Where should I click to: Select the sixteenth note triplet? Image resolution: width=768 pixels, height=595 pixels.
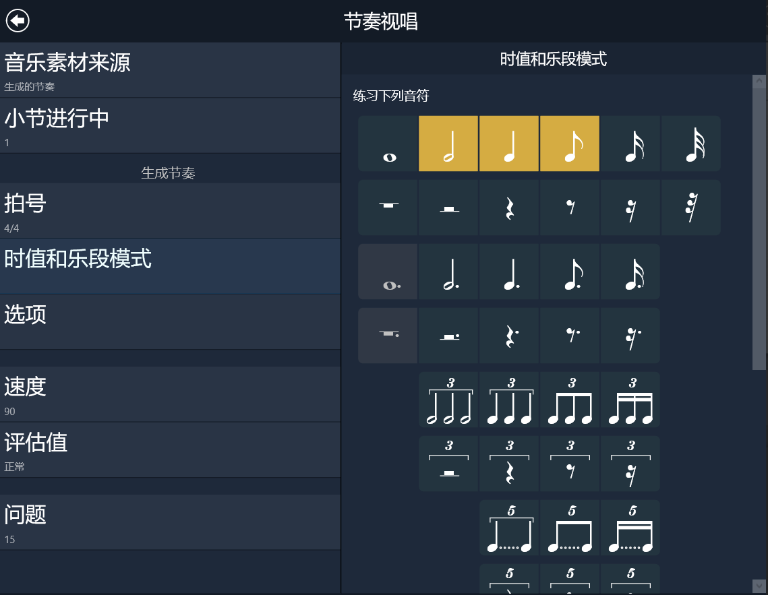(x=630, y=400)
